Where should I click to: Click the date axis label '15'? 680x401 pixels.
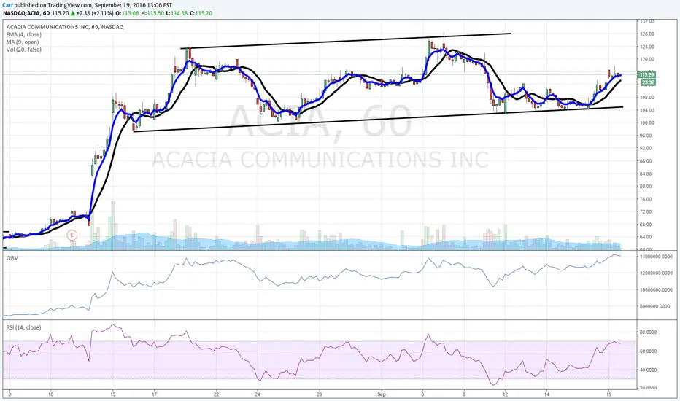tap(113, 394)
